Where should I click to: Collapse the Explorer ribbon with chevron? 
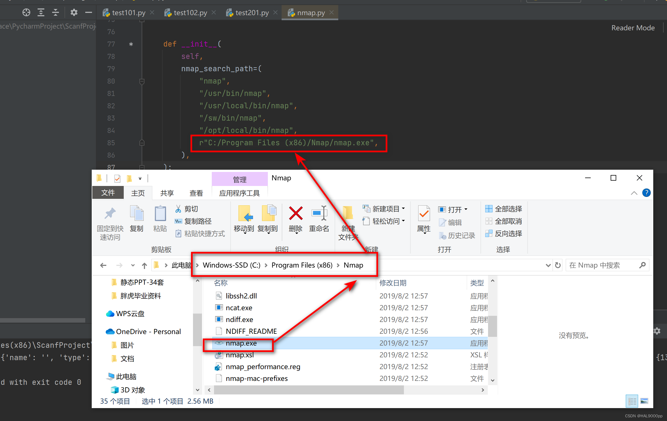tap(634, 193)
